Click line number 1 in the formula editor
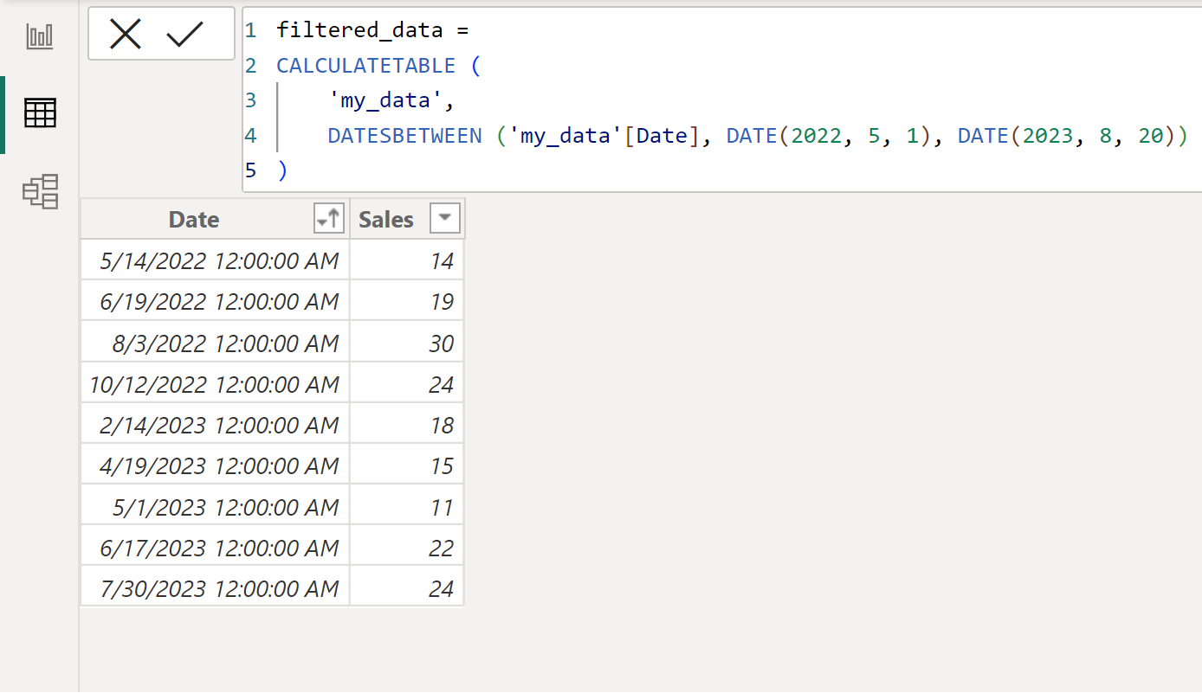Viewport: 1202px width, 693px height. click(x=250, y=29)
